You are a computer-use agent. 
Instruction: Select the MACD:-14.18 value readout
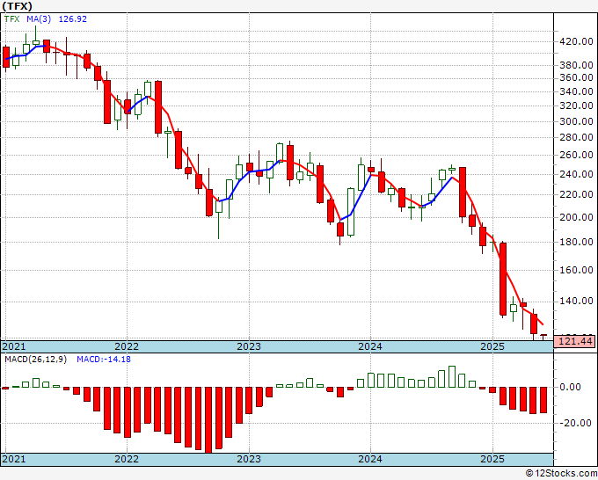[104, 360]
